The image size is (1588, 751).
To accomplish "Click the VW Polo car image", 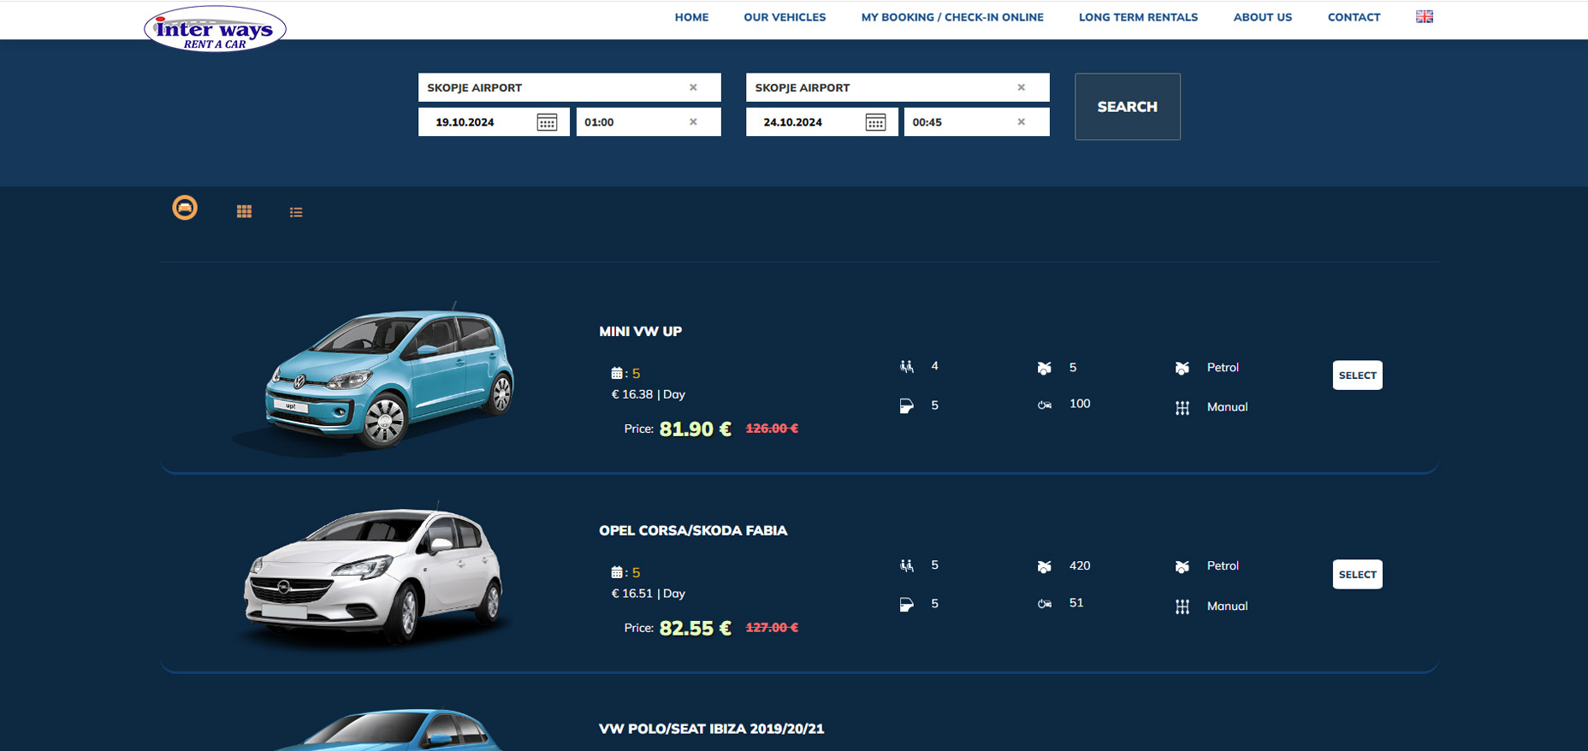I will [x=389, y=730].
